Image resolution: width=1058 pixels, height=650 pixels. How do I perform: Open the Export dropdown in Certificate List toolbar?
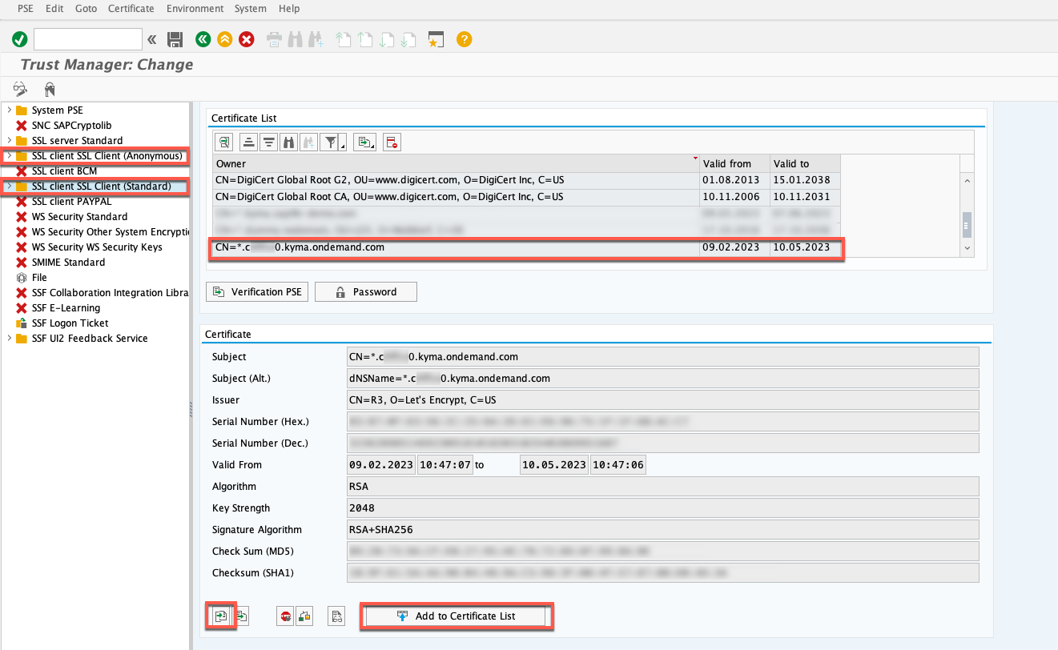(365, 142)
